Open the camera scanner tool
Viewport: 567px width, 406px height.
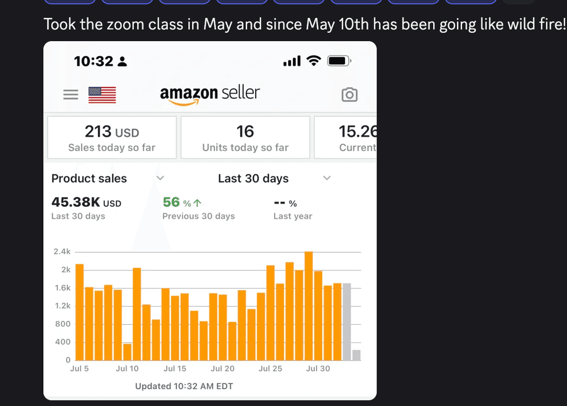pyautogui.click(x=350, y=95)
